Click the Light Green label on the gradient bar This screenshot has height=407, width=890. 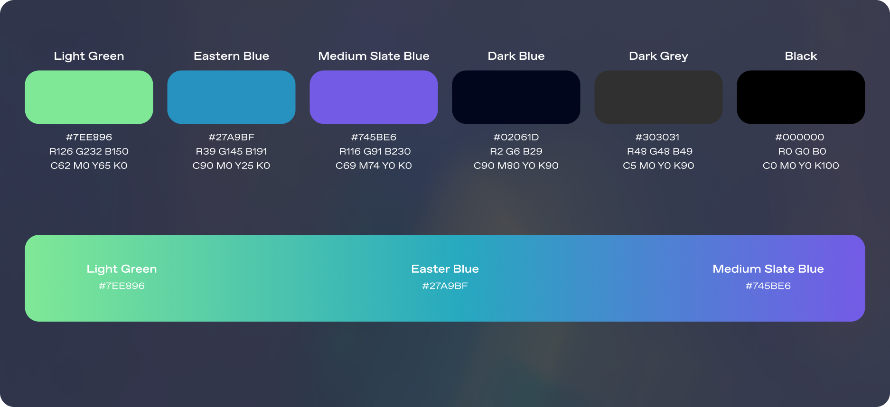pos(122,269)
